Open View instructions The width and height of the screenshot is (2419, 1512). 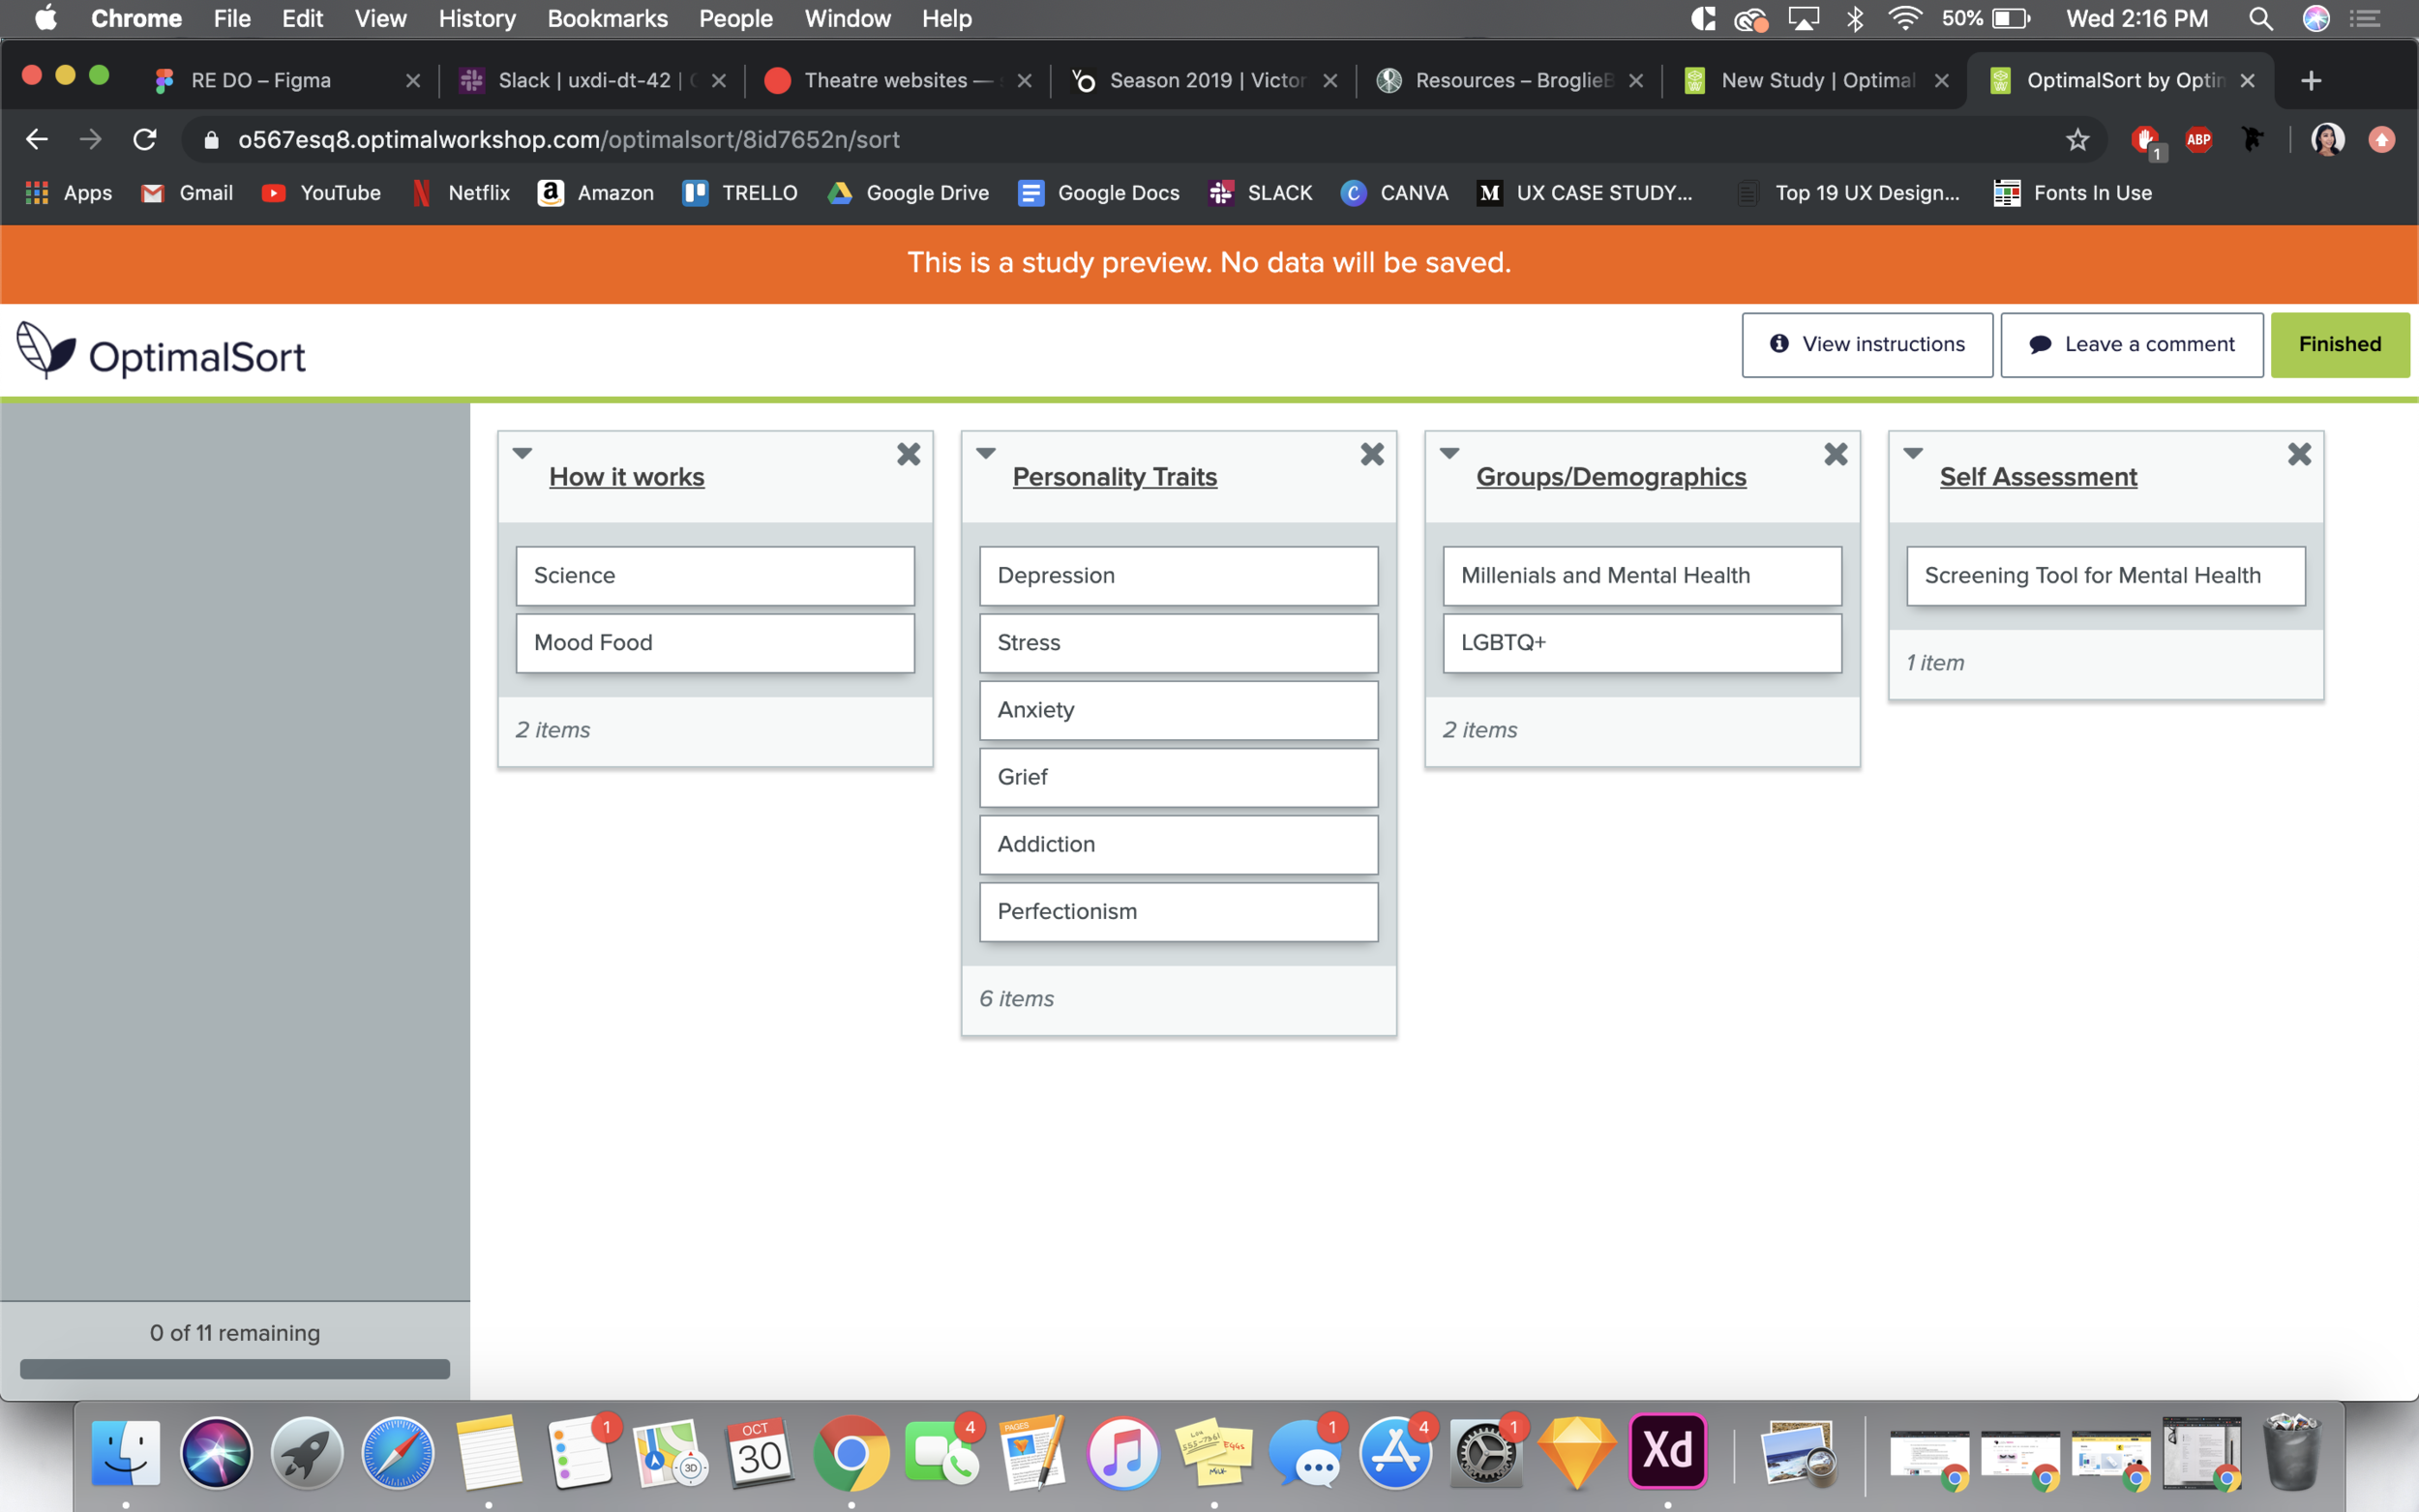pyautogui.click(x=1866, y=344)
